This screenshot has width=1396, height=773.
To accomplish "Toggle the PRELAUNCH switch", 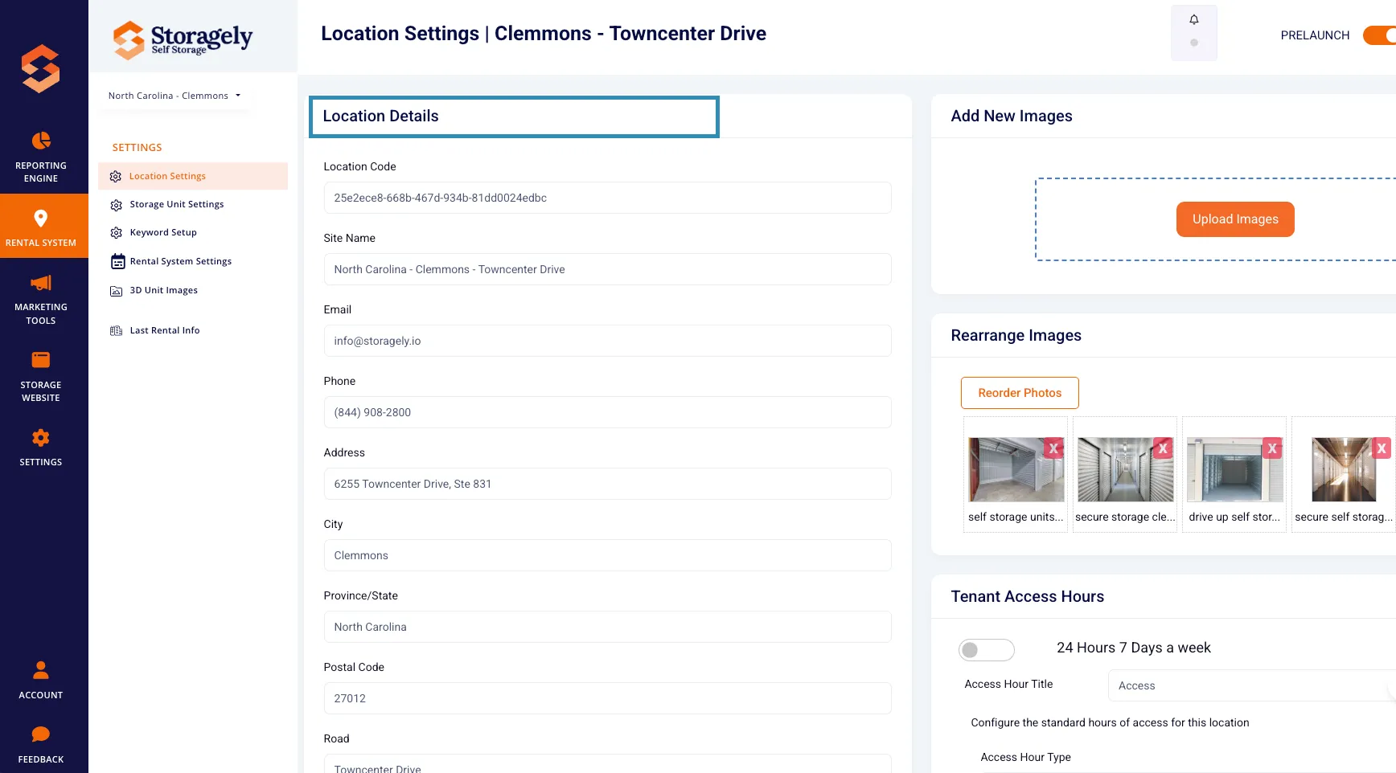I will click(1380, 35).
